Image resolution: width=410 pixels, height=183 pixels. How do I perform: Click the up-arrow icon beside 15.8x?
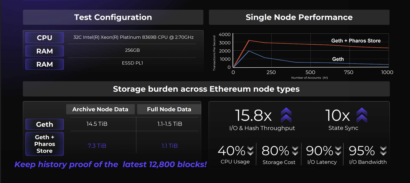(x=286, y=115)
